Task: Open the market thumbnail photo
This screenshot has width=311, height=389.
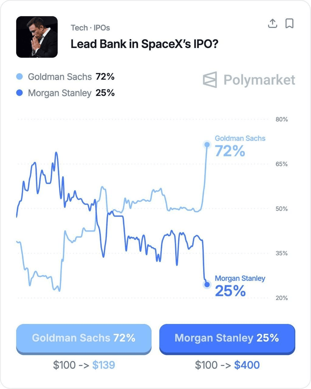Action: (37, 37)
